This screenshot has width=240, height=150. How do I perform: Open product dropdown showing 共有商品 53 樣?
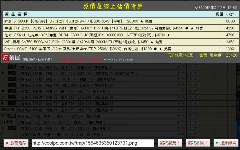(x=98, y=122)
